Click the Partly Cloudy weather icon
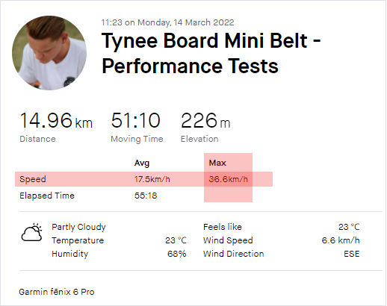 [x=31, y=232]
